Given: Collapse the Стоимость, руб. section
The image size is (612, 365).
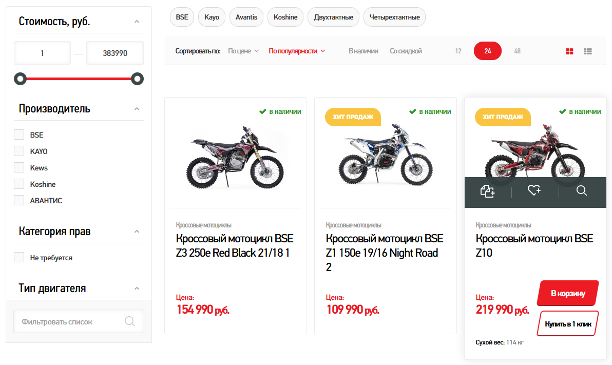Looking at the screenshot, I should (x=137, y=22).
